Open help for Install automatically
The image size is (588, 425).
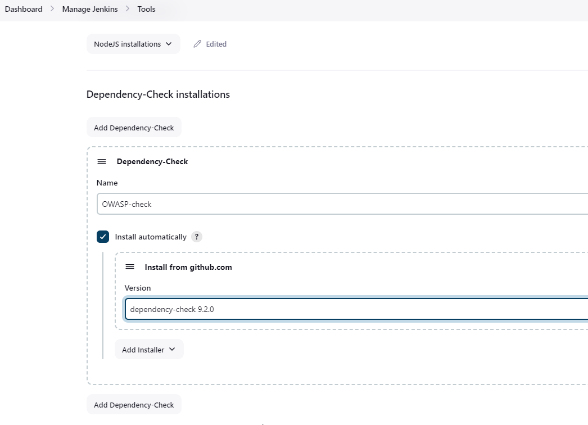point(196,237)
